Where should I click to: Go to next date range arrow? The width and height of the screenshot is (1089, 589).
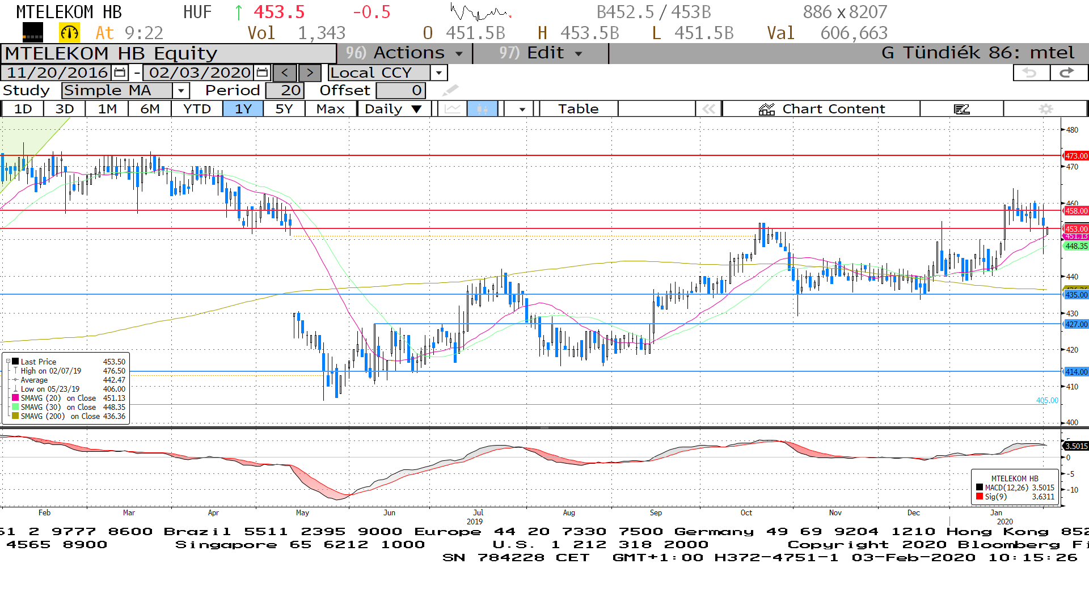click(x=310, y=73)
